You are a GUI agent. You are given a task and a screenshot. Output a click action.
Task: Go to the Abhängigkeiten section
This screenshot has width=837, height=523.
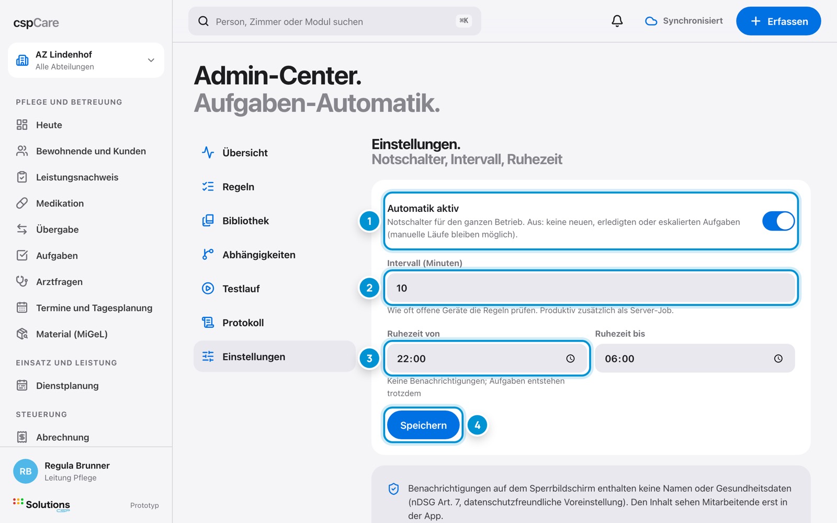275,255
